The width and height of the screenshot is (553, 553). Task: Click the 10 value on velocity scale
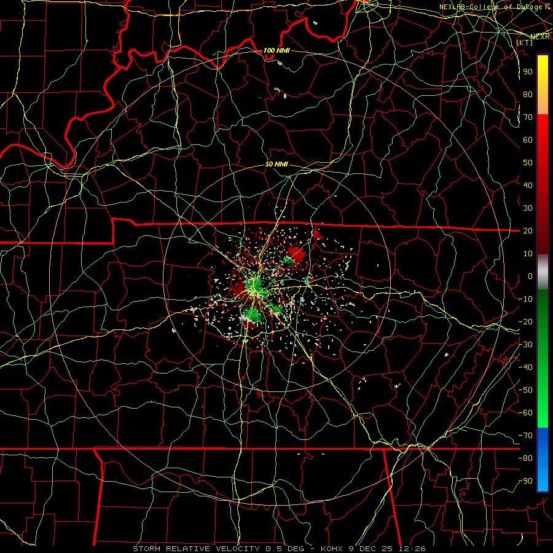pyautogui.click(x=528, y=254)
